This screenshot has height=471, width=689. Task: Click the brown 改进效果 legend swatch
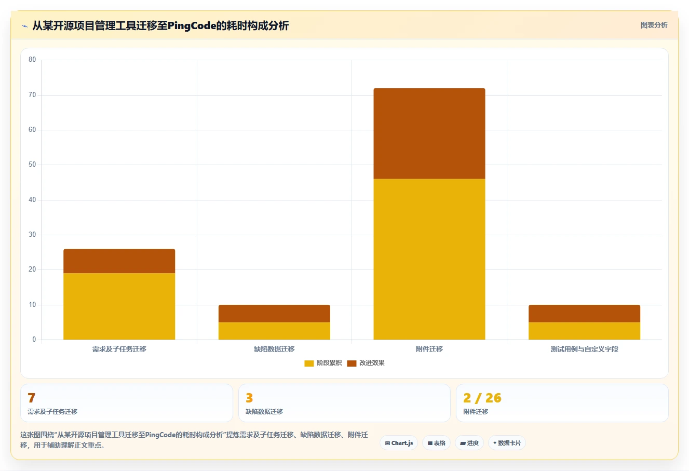click(x=352, y=363)
